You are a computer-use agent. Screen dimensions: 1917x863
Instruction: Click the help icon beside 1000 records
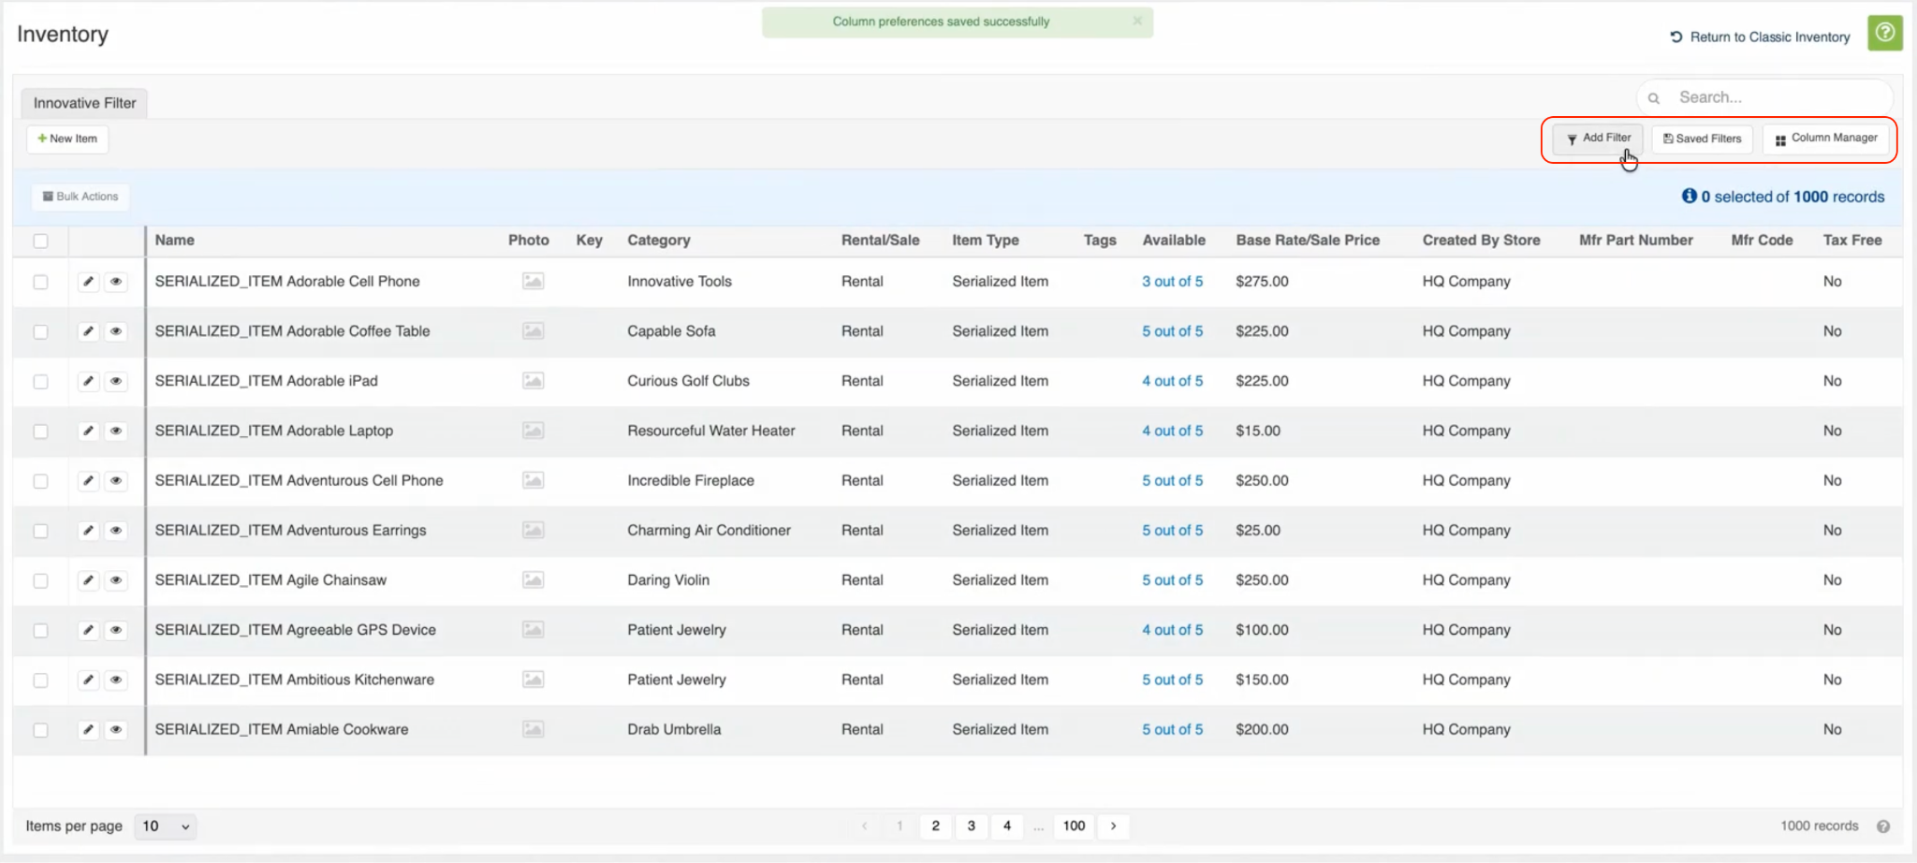click(1882, 826)
